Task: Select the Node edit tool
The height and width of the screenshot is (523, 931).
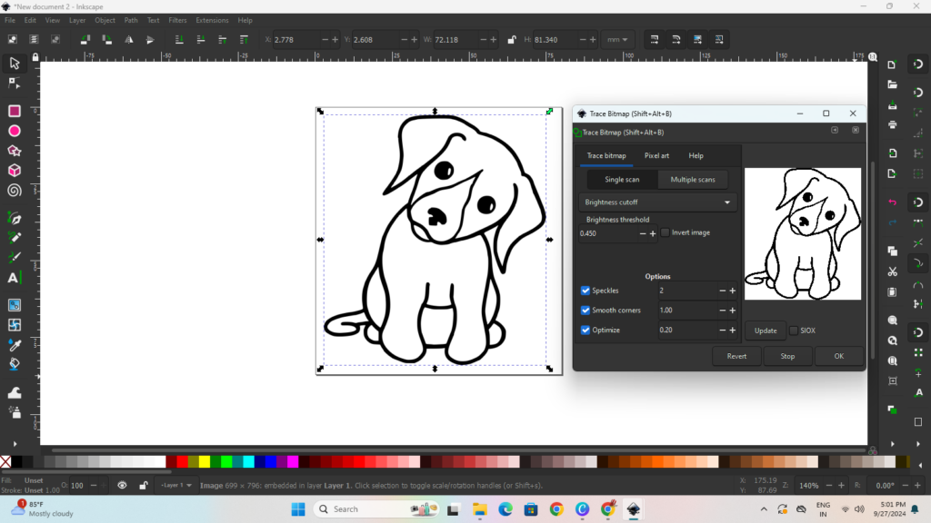Action: point(15,83)
